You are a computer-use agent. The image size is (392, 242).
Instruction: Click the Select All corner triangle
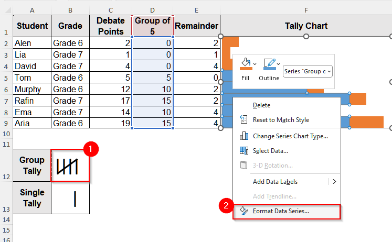click(x=7, y=10)
